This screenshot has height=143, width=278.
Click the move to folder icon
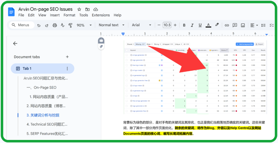[88, 9]
